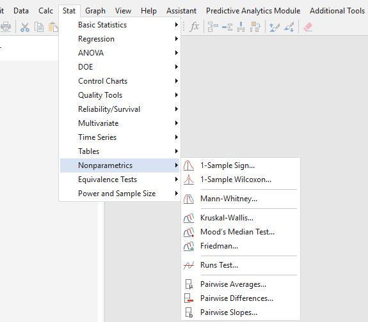Screen dimensions: 368x322
Task: Open the Graph menu
Action: coord(95,11)
